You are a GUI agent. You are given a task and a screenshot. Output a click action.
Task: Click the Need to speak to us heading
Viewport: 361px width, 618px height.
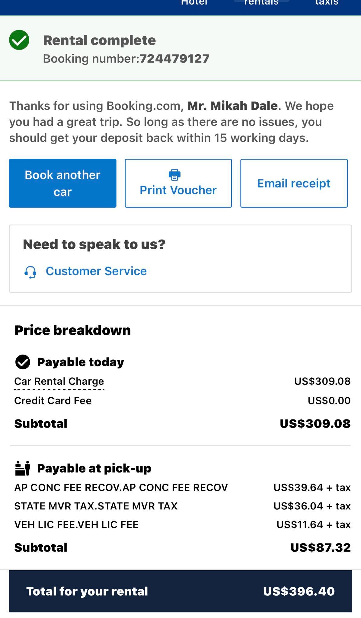[x=94, y=244]
